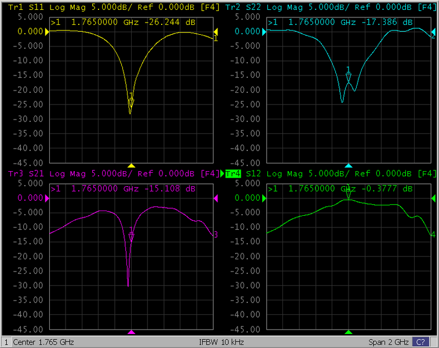Click cyan reference level arrow left of S22
This screenshot has width=439, height=348.
pyautogui.click(x=264, y=31)
